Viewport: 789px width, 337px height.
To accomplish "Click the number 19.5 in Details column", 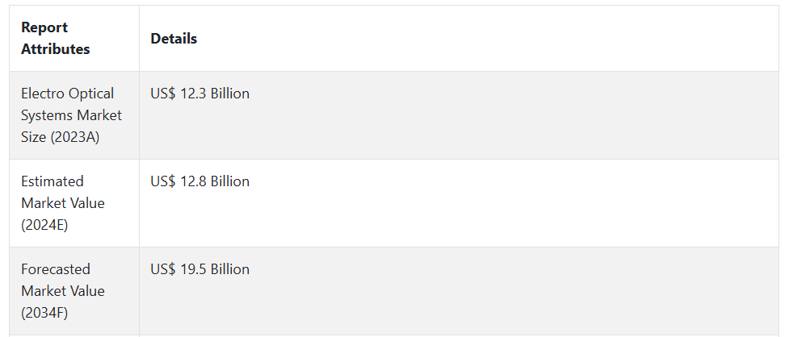I will 193,269.
